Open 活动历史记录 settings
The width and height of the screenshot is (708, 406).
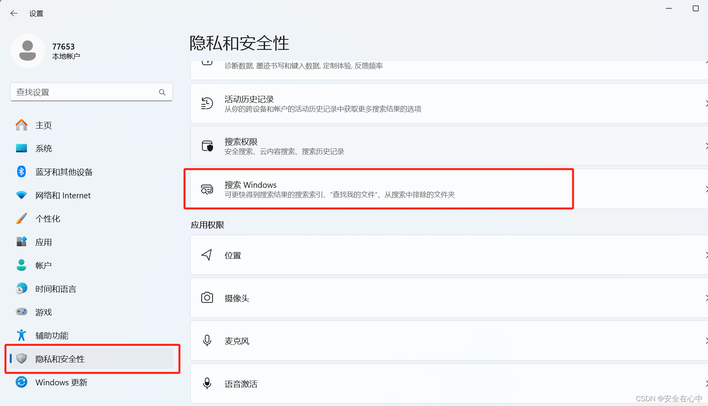[x=449, y=103]
